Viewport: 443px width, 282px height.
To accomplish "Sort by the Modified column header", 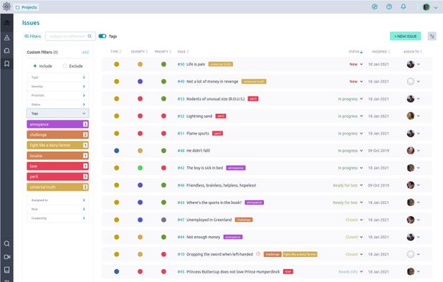I will (381, 52).
